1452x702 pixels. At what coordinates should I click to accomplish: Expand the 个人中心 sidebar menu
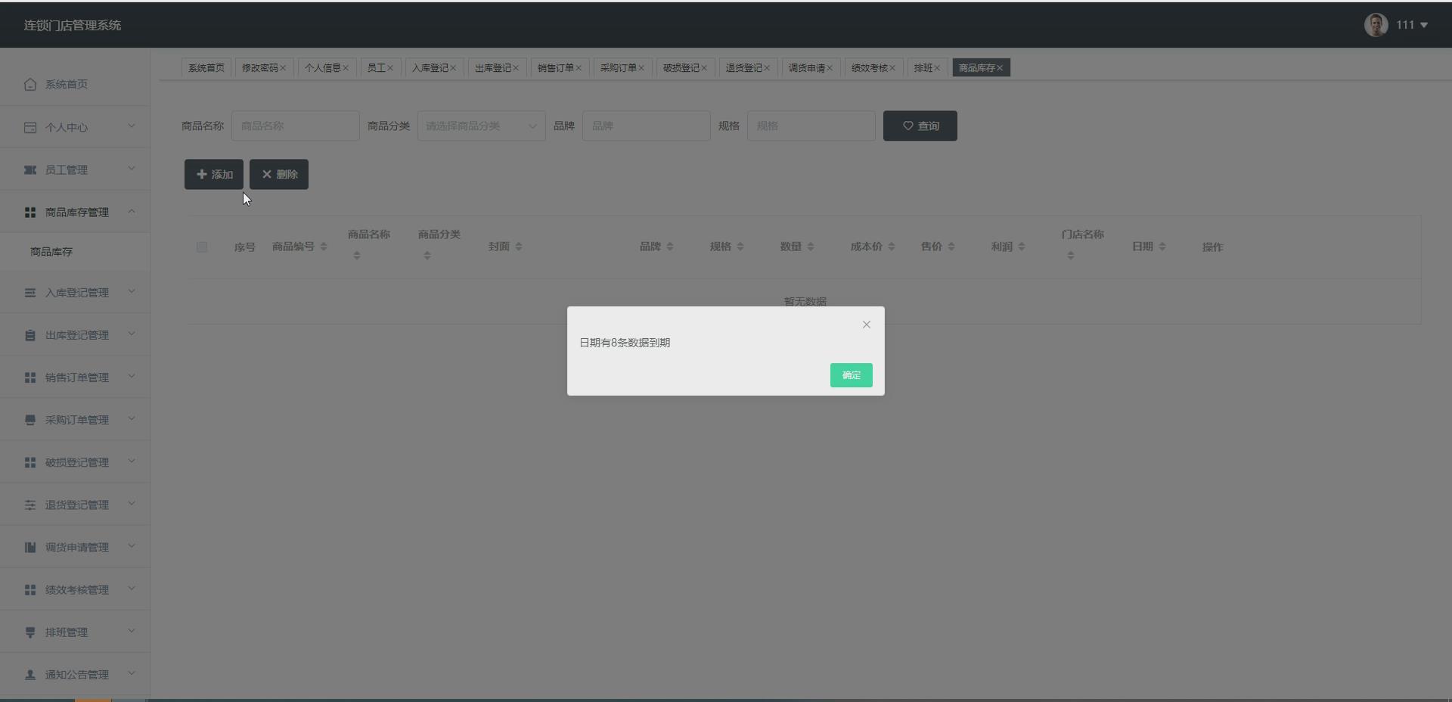tap(75, 127)
